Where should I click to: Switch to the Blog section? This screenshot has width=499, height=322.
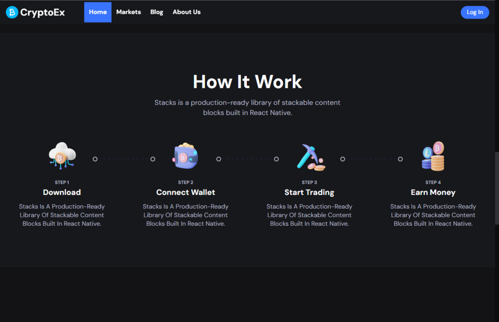click(156, 12)
